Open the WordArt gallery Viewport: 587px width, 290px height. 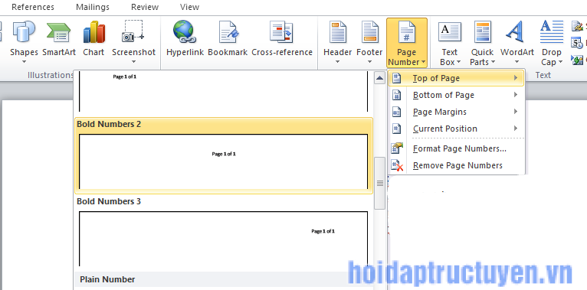517,42
